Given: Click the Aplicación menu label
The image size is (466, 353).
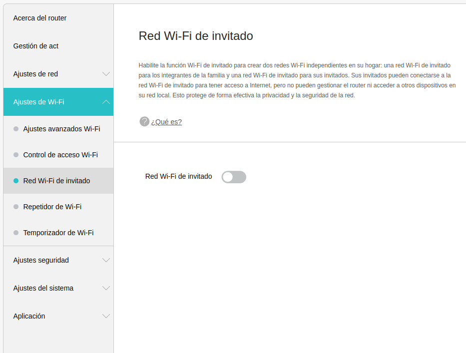Looking at the screenshot, I should [29, 316].
